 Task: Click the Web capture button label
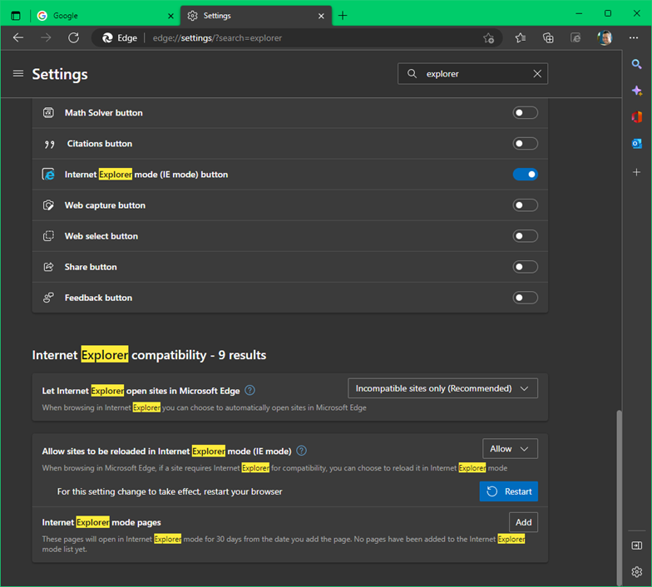point(105,205)
